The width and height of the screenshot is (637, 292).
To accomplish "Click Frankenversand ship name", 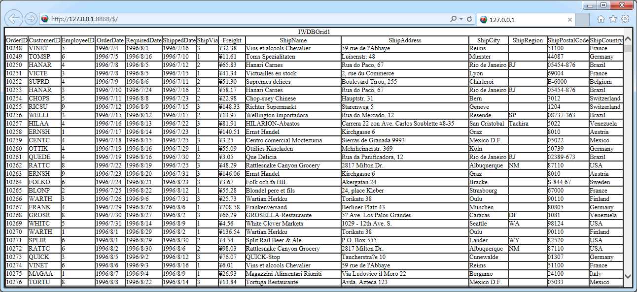I will [293, 207].
